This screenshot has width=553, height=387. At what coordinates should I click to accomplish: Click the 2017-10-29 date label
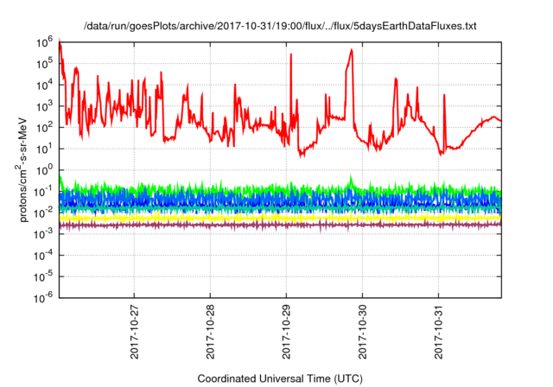[x=286, y=332]
